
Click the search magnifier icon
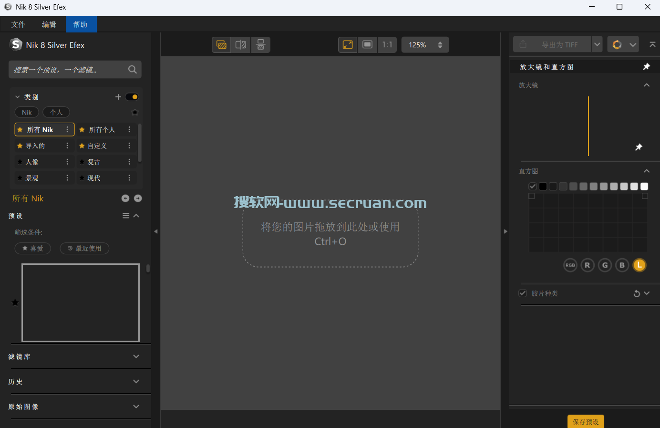[x=133, y=70]
